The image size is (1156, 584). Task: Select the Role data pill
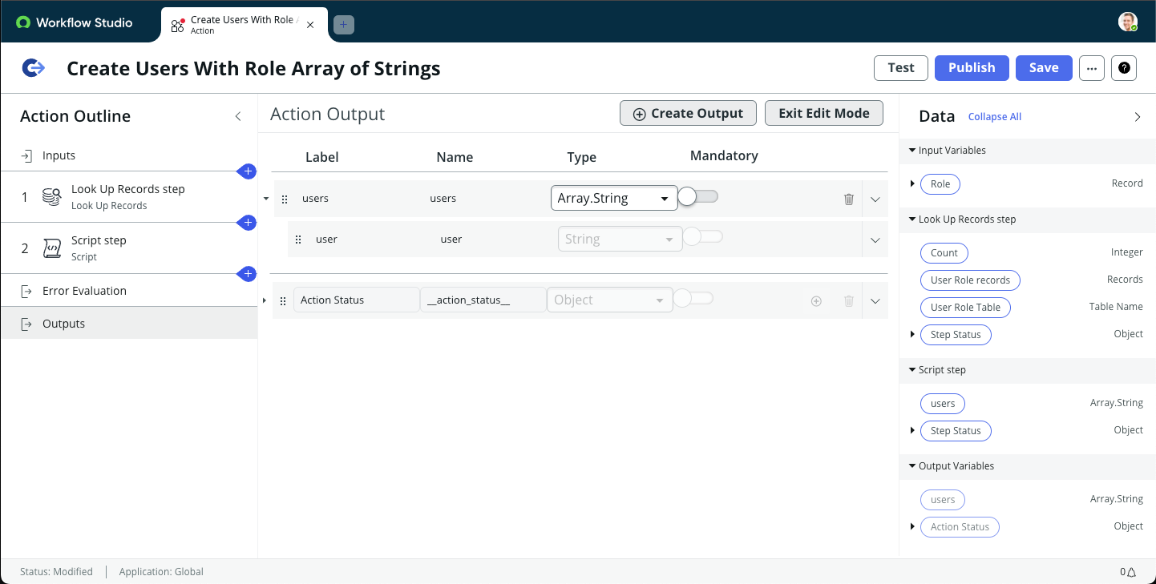pyautogui.click(x=940, y=184)
